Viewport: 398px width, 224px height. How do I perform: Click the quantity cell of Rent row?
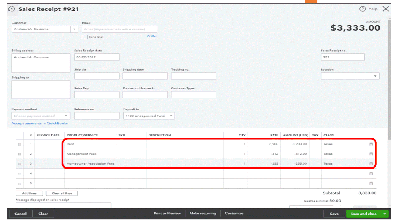(235, 144)
